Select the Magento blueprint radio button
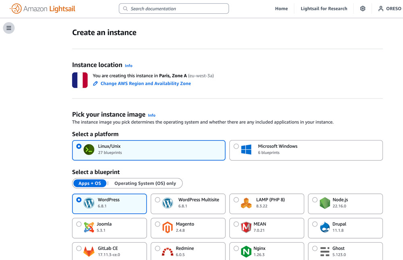 (x=158, y=224)
